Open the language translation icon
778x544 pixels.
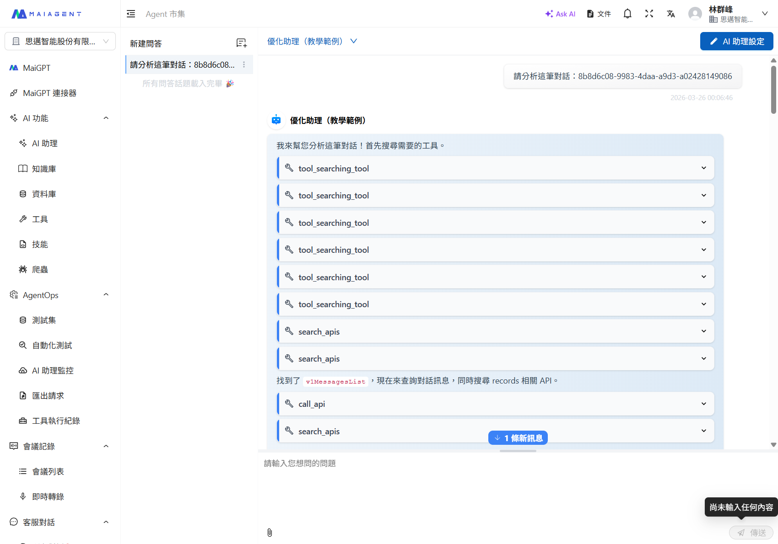pos(671,14)
